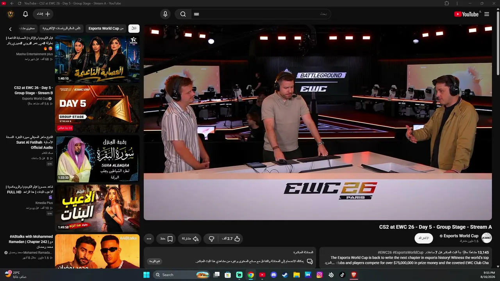This screenshot has width=500, height=281.
Task: Open "CS2 at EWC 26 - Day 5 - Group Stage - Stream B" title
Action: click(x=34, y=90)
